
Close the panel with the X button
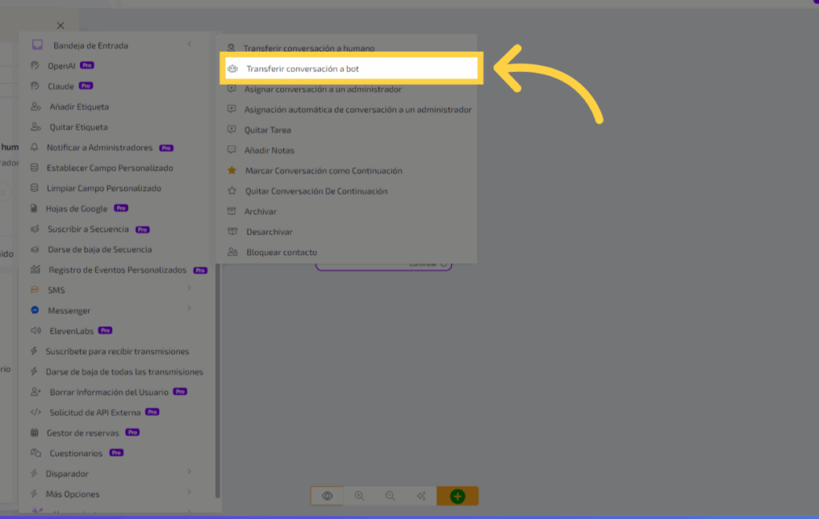pyautogui.click(x=61, y=26)
